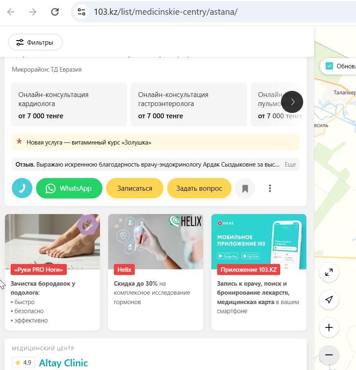Click the Задать вопрос button
The height and width of the screenshot is (370, 356).
pos(199,188)
